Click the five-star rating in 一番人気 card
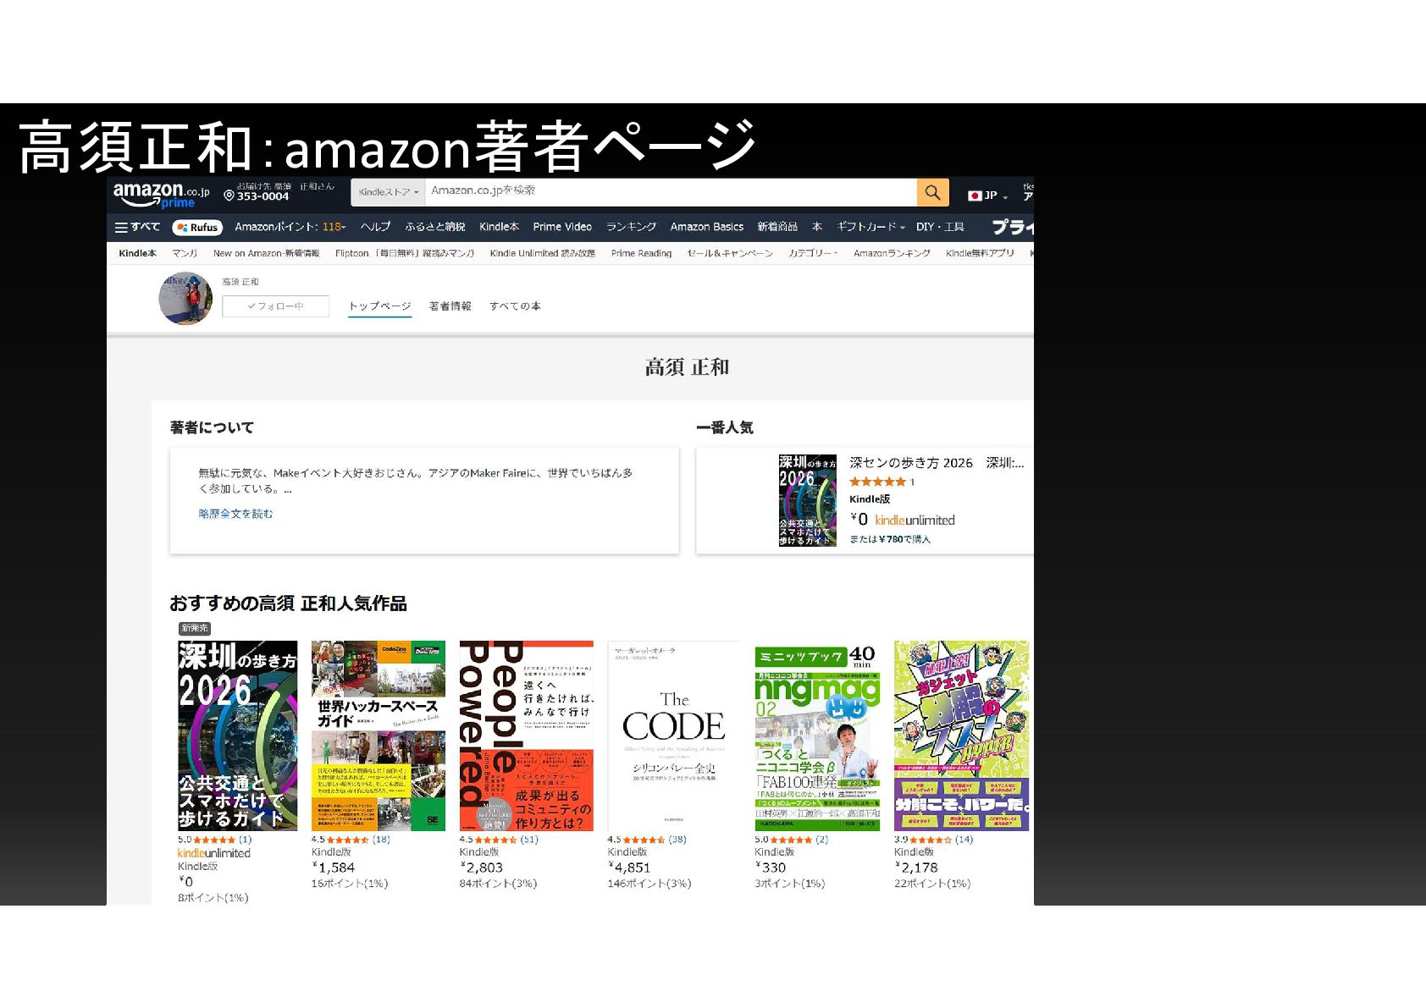 [878, 482]
